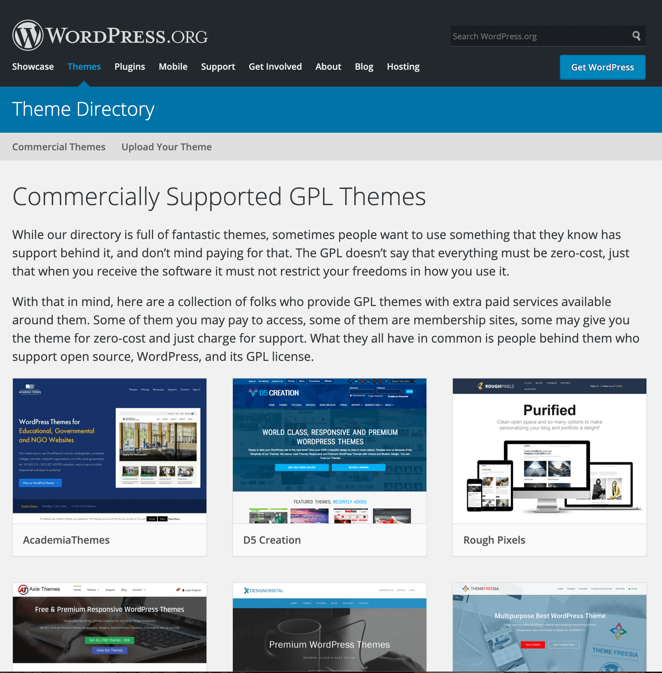Click the Blog navigation icon
Image resolution: width=662 pixels, height=673 pixels.
tap(364, 66)
